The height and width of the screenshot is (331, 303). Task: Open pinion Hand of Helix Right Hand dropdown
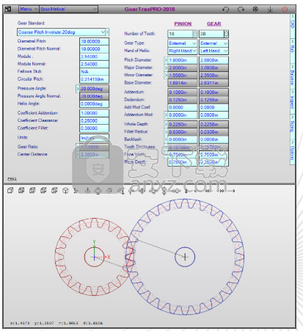coord(183,51)
